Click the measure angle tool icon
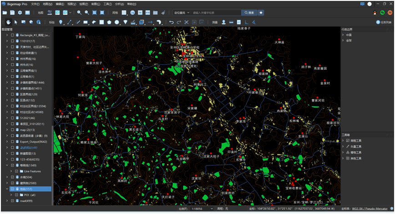Image resolution: width=395 pixels, height=214 pixels. pyautogui.click(x=254, y=22)
